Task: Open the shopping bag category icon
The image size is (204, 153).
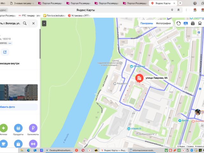Action: click(18, 144)
